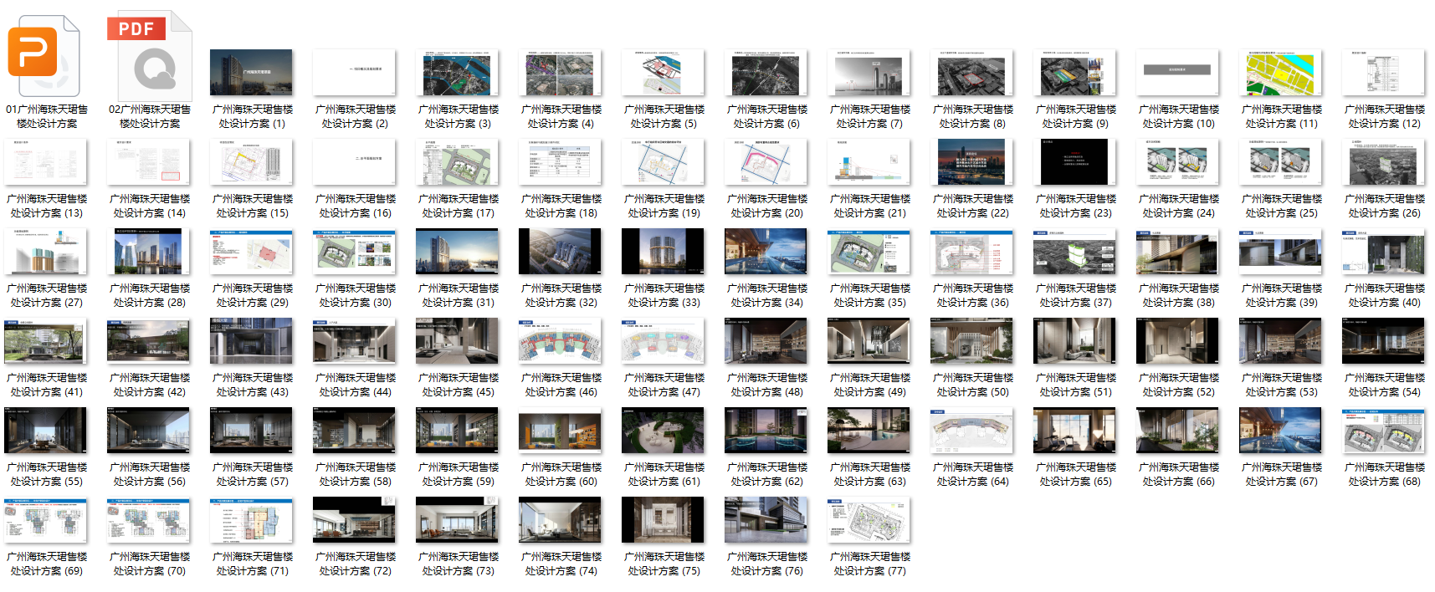Select image thumbnail numbered (1)
1435x592 pixels.
(x=252, y=73)
